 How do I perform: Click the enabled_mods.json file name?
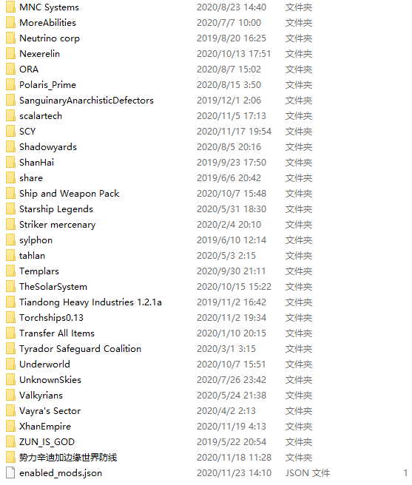coord(61,473)
